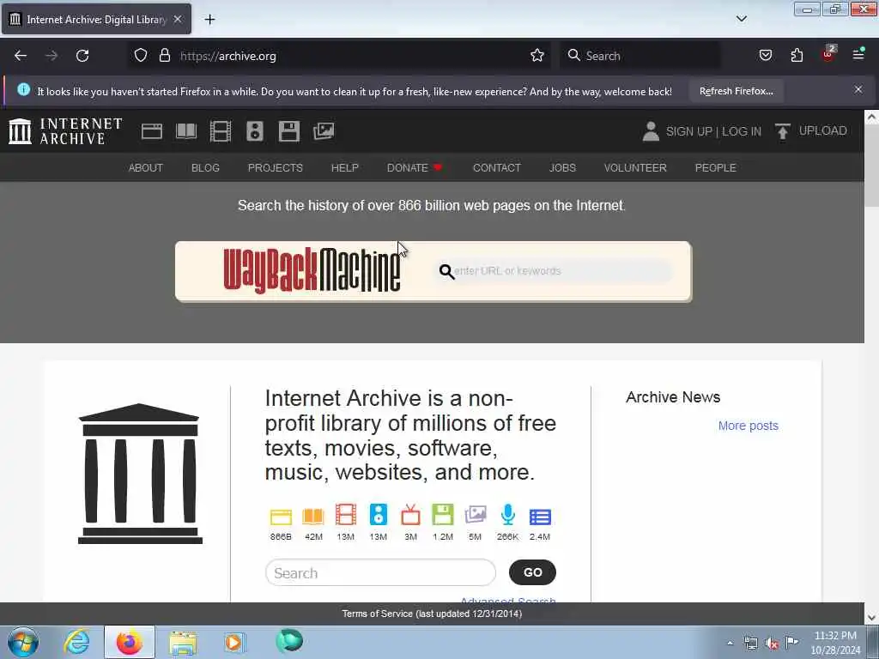879x659 pixels.
Task: Open the blue 13M audio speaker icon
Action: click(x=379, y=515)
